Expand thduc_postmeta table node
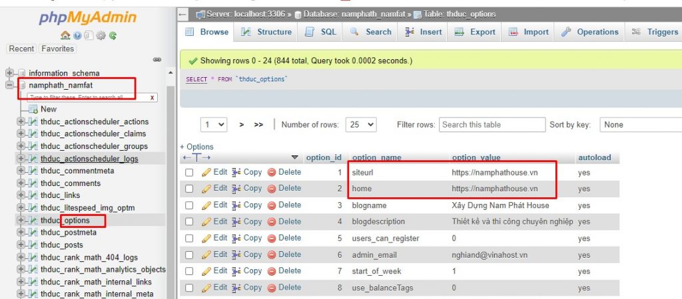Image resolution: width=682 pixels, height=299 pixels. click(21, 233)
